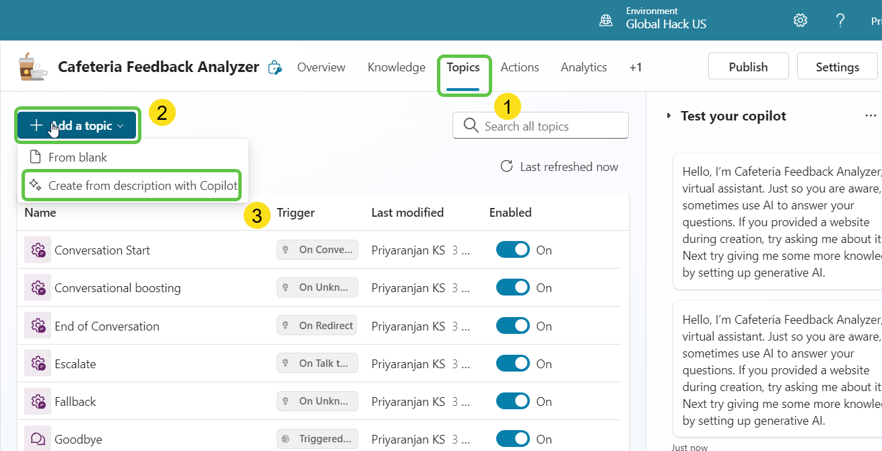Click the authentication key icon beside the copilot name

(x=275, y=67)
